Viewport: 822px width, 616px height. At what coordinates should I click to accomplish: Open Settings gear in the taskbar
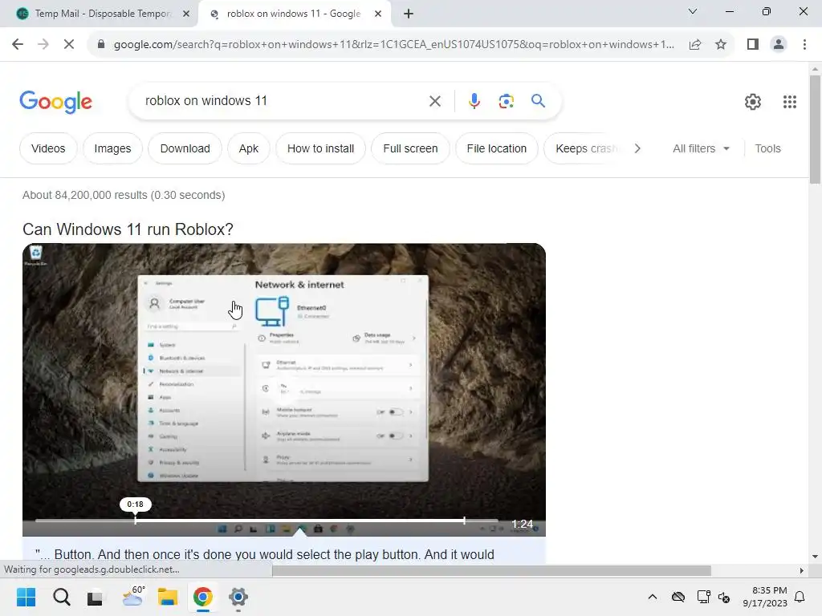(x=238, y=597)
